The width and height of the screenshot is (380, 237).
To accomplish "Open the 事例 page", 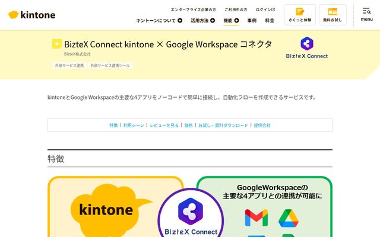I will (252, 21).
